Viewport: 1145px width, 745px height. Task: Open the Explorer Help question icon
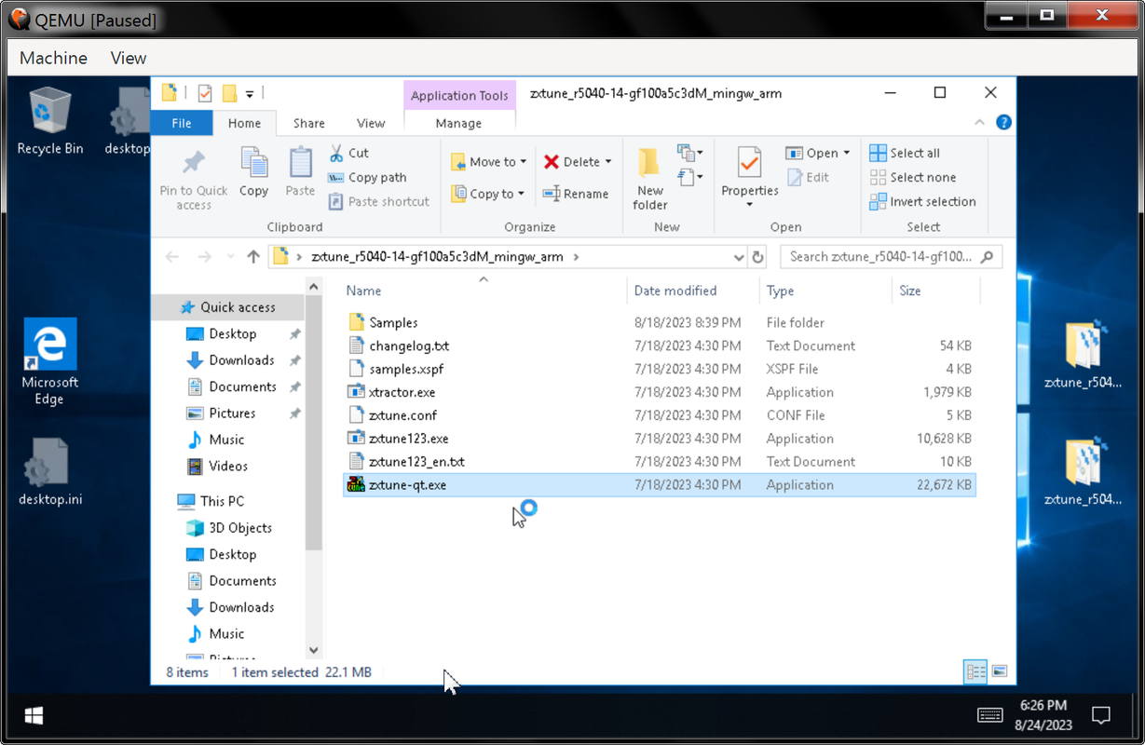click(x=1003, y=122)
